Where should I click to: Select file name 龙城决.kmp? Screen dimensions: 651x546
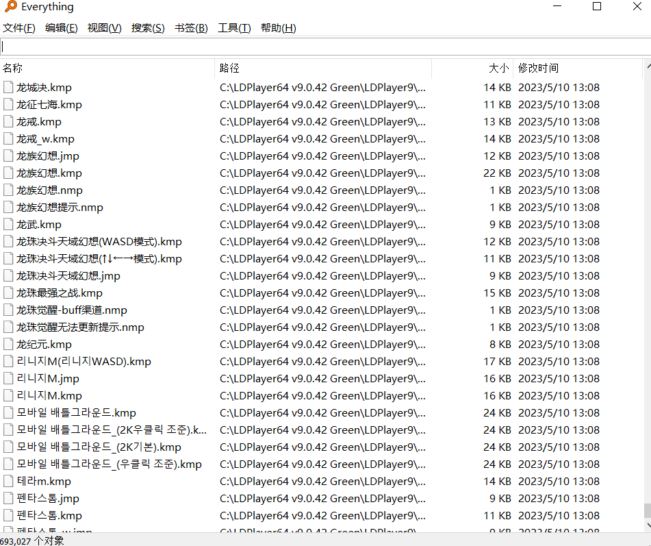44,87
